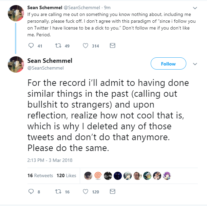Open the chevron menu beside Follow button

[195, 64]
